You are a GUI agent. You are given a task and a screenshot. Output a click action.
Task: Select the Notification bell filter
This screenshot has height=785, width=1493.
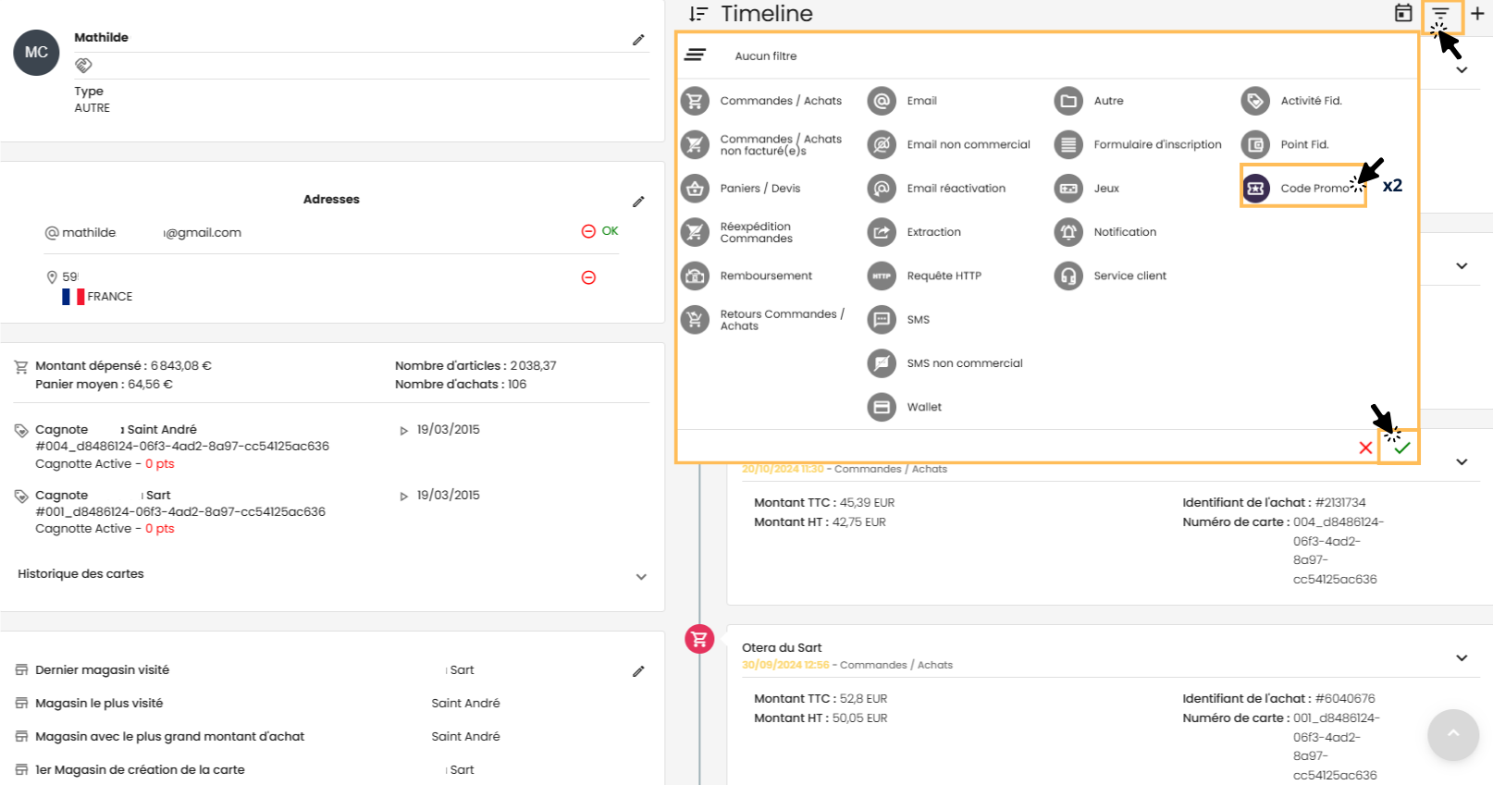(x=1068, y=232)
